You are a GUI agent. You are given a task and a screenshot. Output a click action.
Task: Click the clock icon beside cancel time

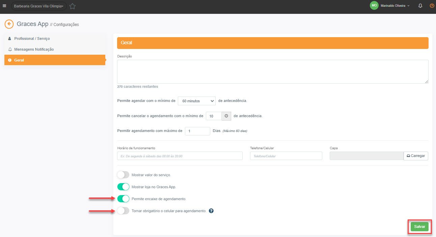(x=226, y=116)
